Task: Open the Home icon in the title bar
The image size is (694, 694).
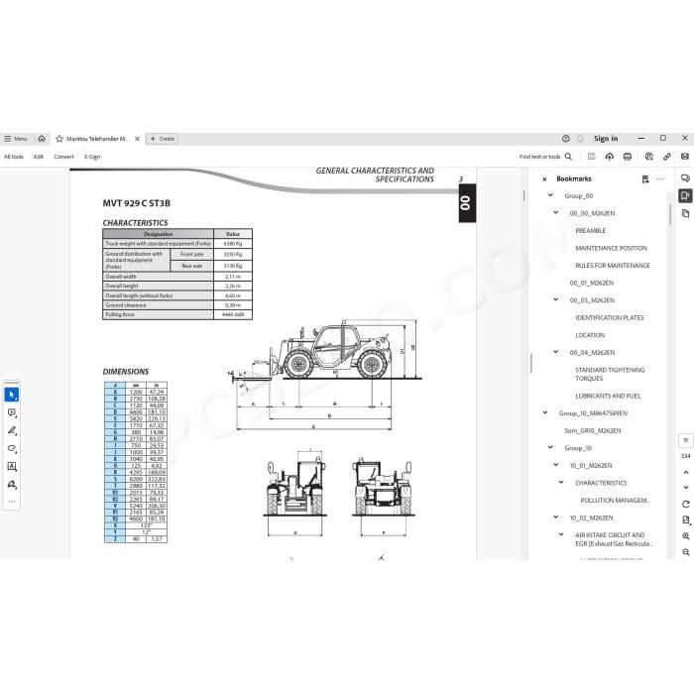Action: [x=42, y=139]
